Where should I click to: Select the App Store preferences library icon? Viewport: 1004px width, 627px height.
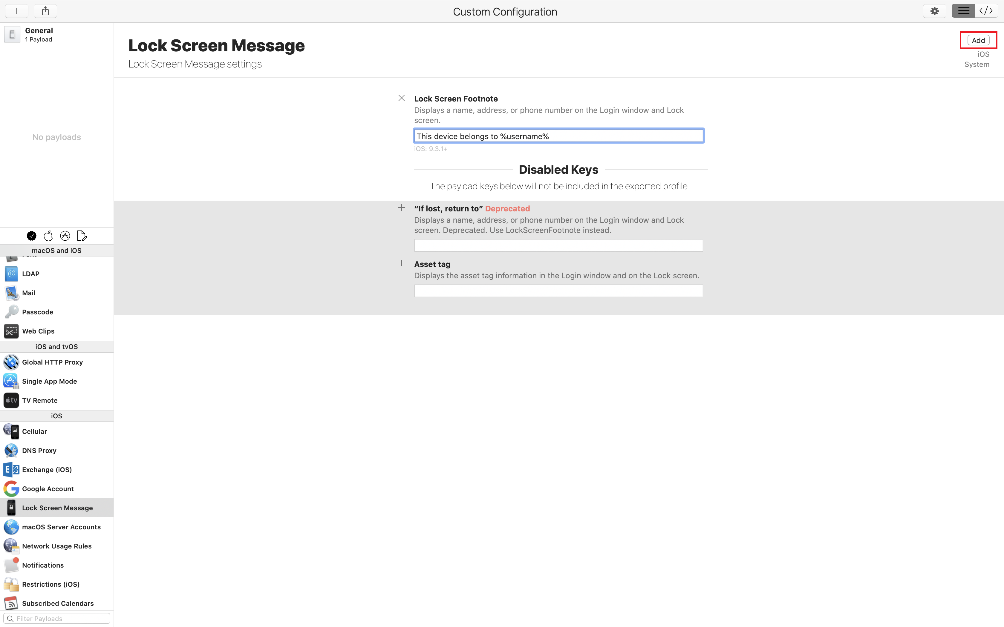point(65,236)
